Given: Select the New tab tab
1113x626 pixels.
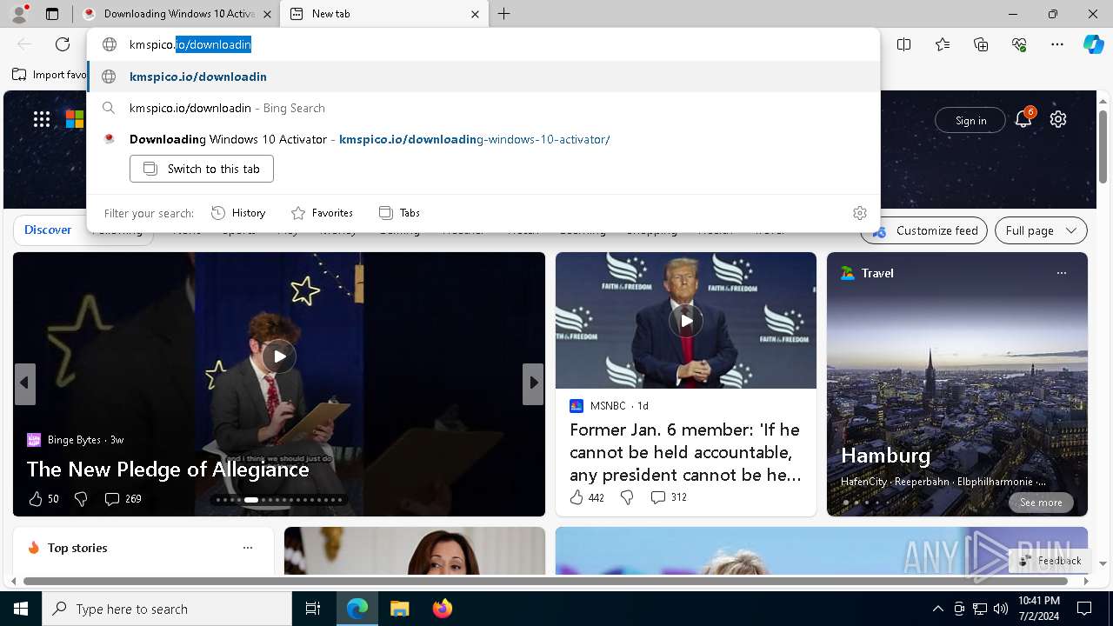Looking at the screenshot, I should tap(383, 14).
